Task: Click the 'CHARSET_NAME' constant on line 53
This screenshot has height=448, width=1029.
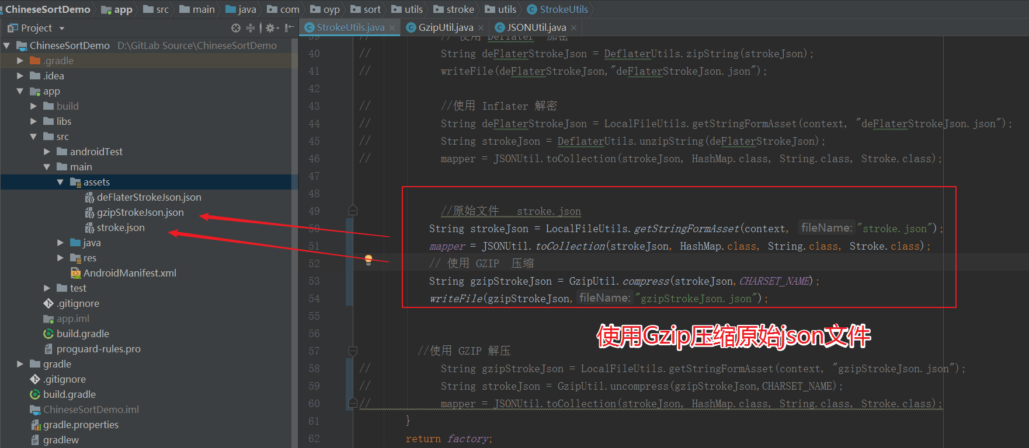Action: point(775,281)
